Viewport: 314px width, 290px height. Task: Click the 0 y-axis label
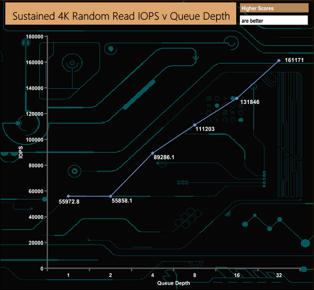point(42,269)
